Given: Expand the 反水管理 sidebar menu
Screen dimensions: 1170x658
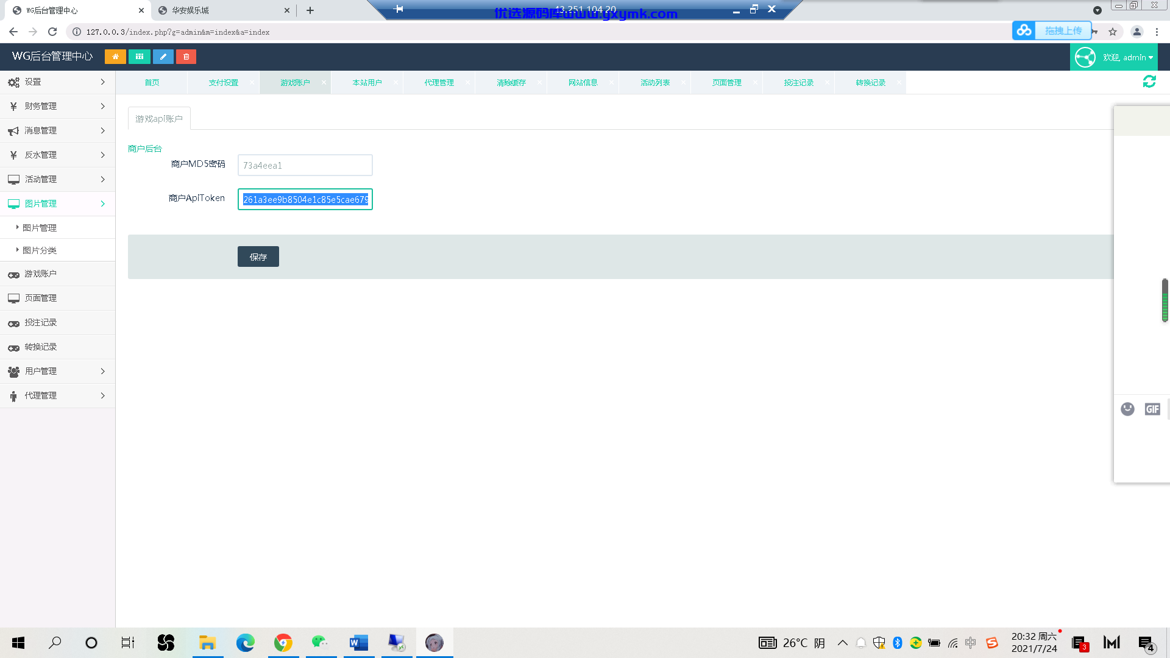Looking at the screenshot, I should click(x=58, y=155).
